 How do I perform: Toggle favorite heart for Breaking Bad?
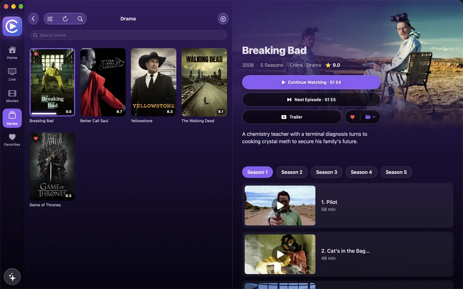(x=352, y=117)
